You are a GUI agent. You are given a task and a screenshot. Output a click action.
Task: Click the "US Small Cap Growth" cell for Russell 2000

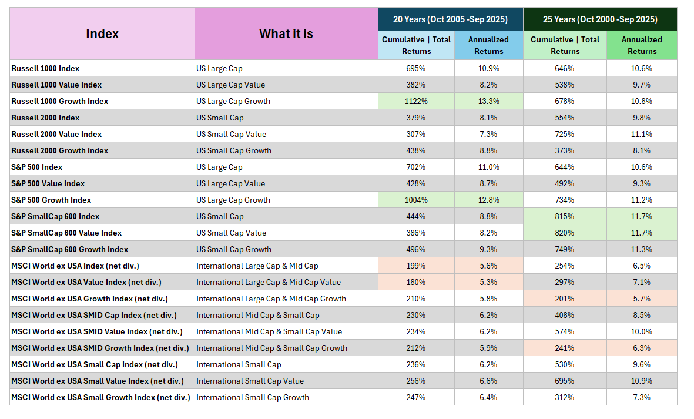pos(234,150)
